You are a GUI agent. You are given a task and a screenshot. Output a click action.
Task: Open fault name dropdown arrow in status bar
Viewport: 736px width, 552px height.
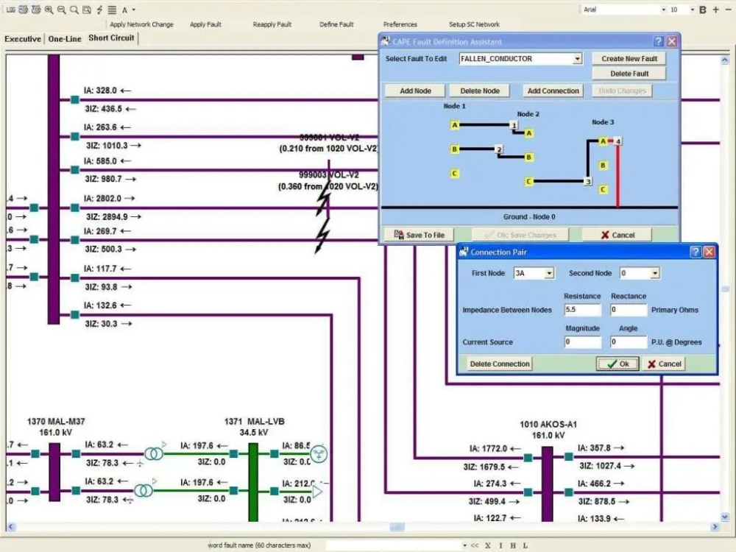point(464,545)
